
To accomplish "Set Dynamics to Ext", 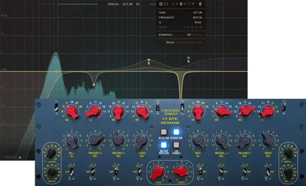I will (x=200, y=35).
